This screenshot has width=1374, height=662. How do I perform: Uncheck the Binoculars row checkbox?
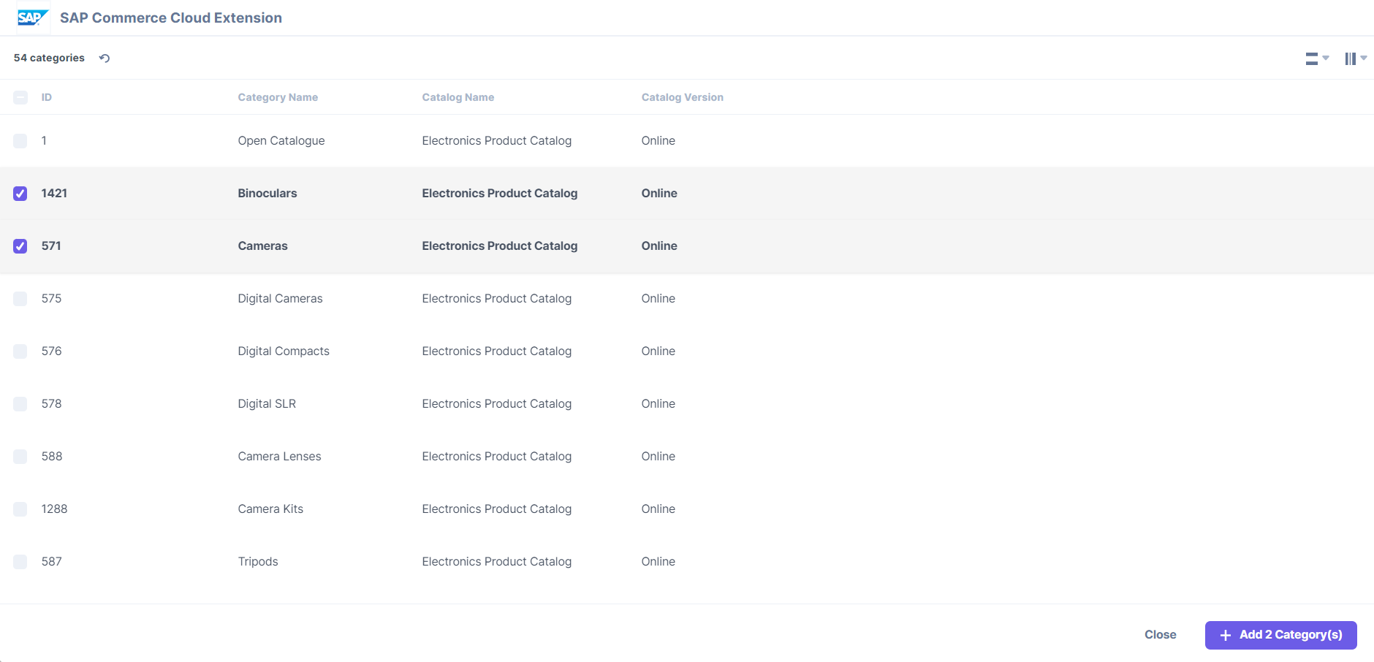(20, 194)
